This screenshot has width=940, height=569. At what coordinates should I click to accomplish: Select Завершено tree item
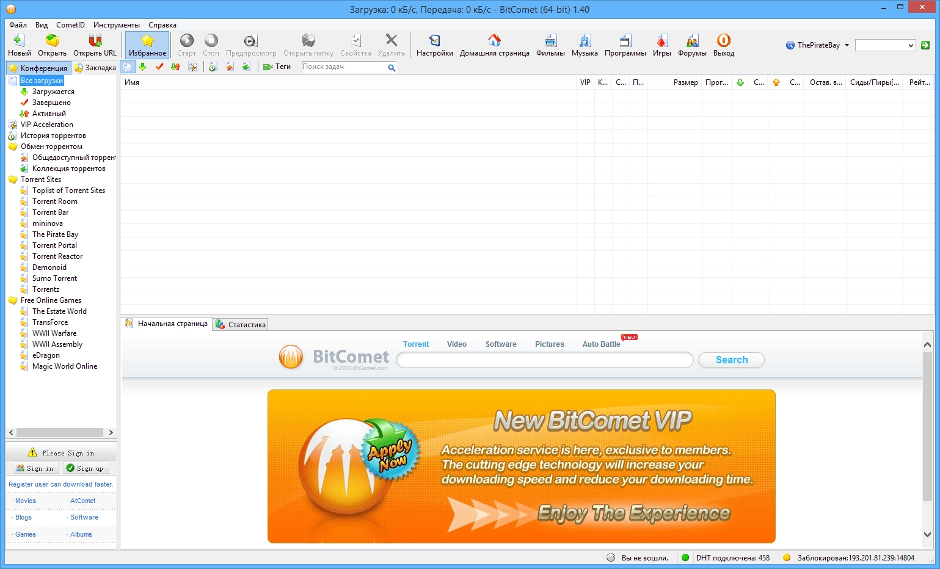(51, 103)
